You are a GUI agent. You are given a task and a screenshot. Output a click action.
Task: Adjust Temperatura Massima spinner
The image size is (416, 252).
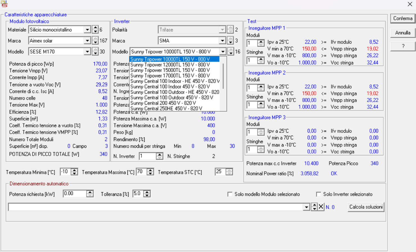click(150, 172)
